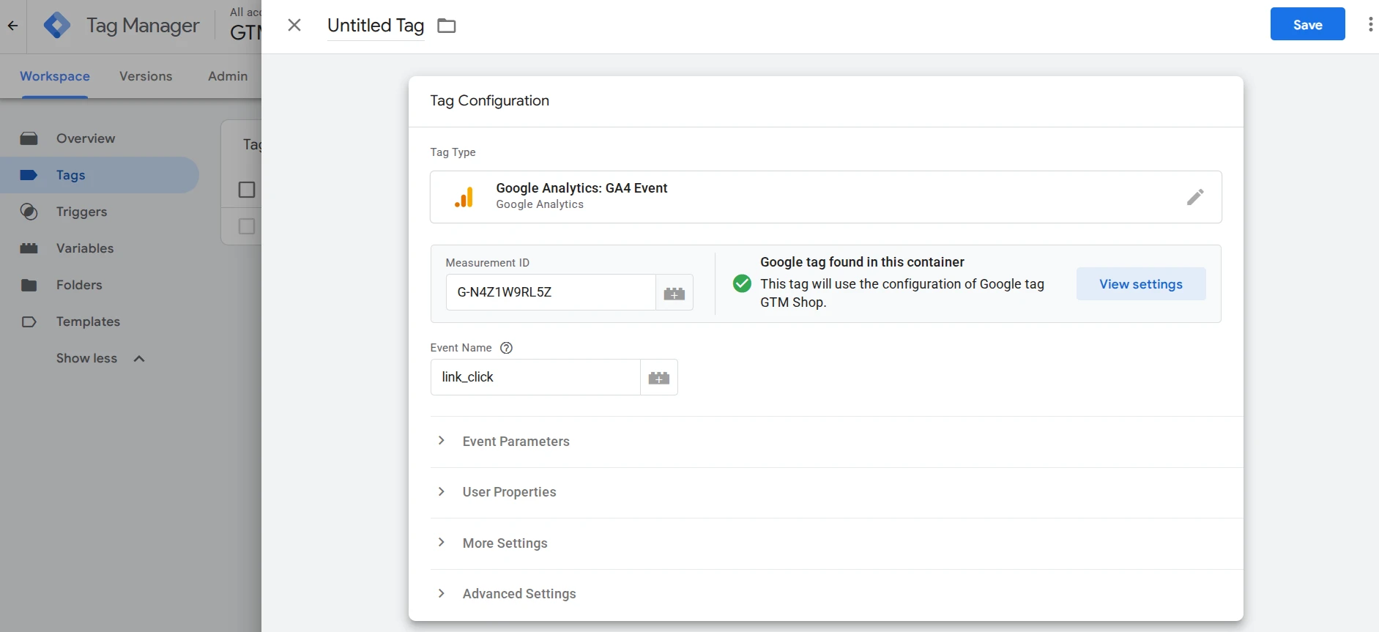The height and width of the screenshot is (632, 1379).
Task: Click the 'Google tag found in this container' text
Action: [x=862, y=262]
